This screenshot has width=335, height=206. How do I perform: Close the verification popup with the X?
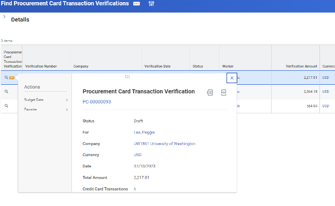[232, 78]
